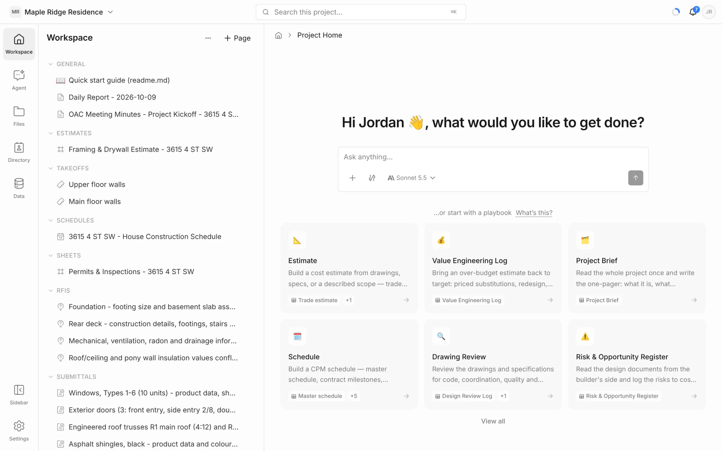Open the Estimate playbook arrow
This screenshot has height=451, width=722.
click(406, 300)
